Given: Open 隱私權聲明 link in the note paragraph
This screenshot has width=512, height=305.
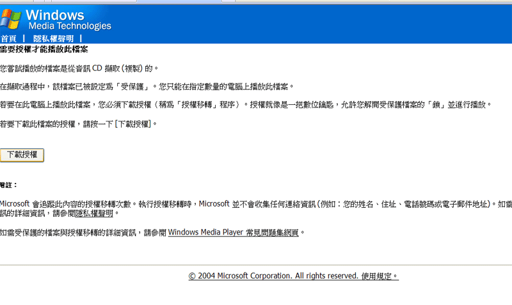Looking at the screenshot, I should pos(94,214).
